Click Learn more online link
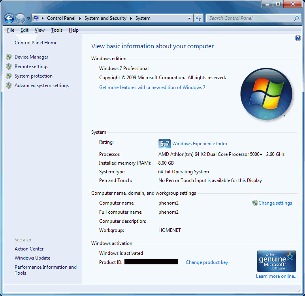This screenshot has width=305, height=296. click(277, 276)
